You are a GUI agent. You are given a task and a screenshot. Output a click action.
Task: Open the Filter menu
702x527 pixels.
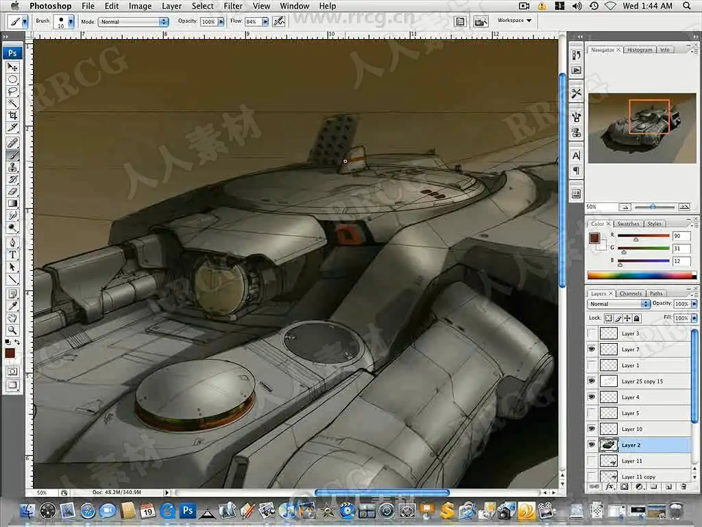pos(233,6)
